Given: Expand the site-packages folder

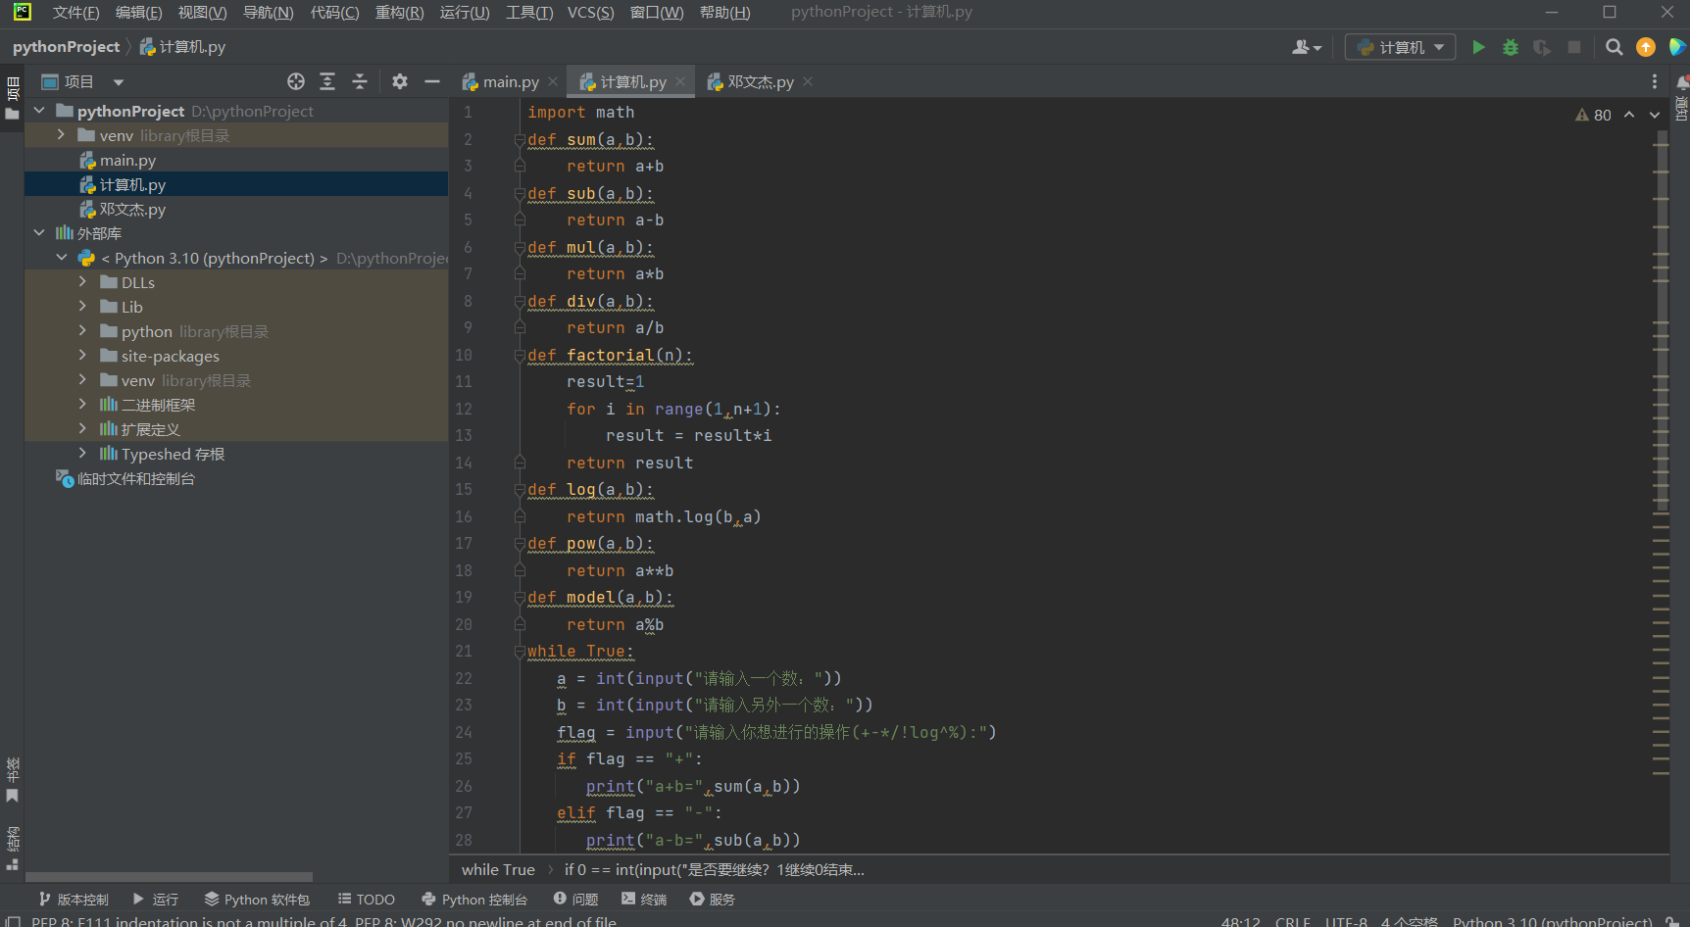Looking at the screenshot, I should (82, 356).
